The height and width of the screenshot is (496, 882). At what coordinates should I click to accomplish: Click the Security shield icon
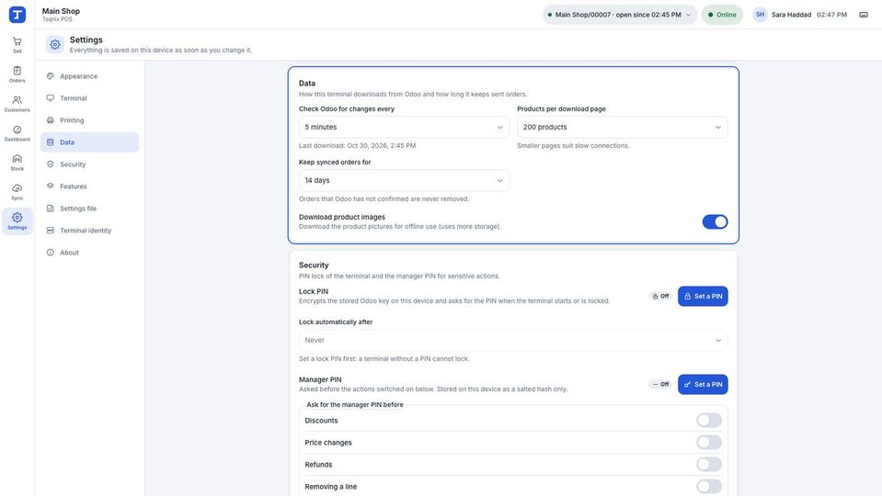click(x=50, y=164)
